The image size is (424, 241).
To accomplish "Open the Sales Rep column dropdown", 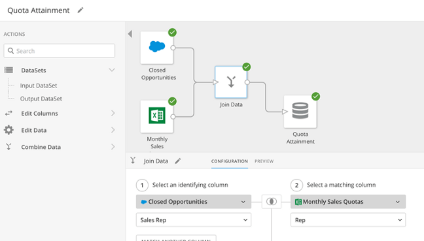I will [194, 220].
